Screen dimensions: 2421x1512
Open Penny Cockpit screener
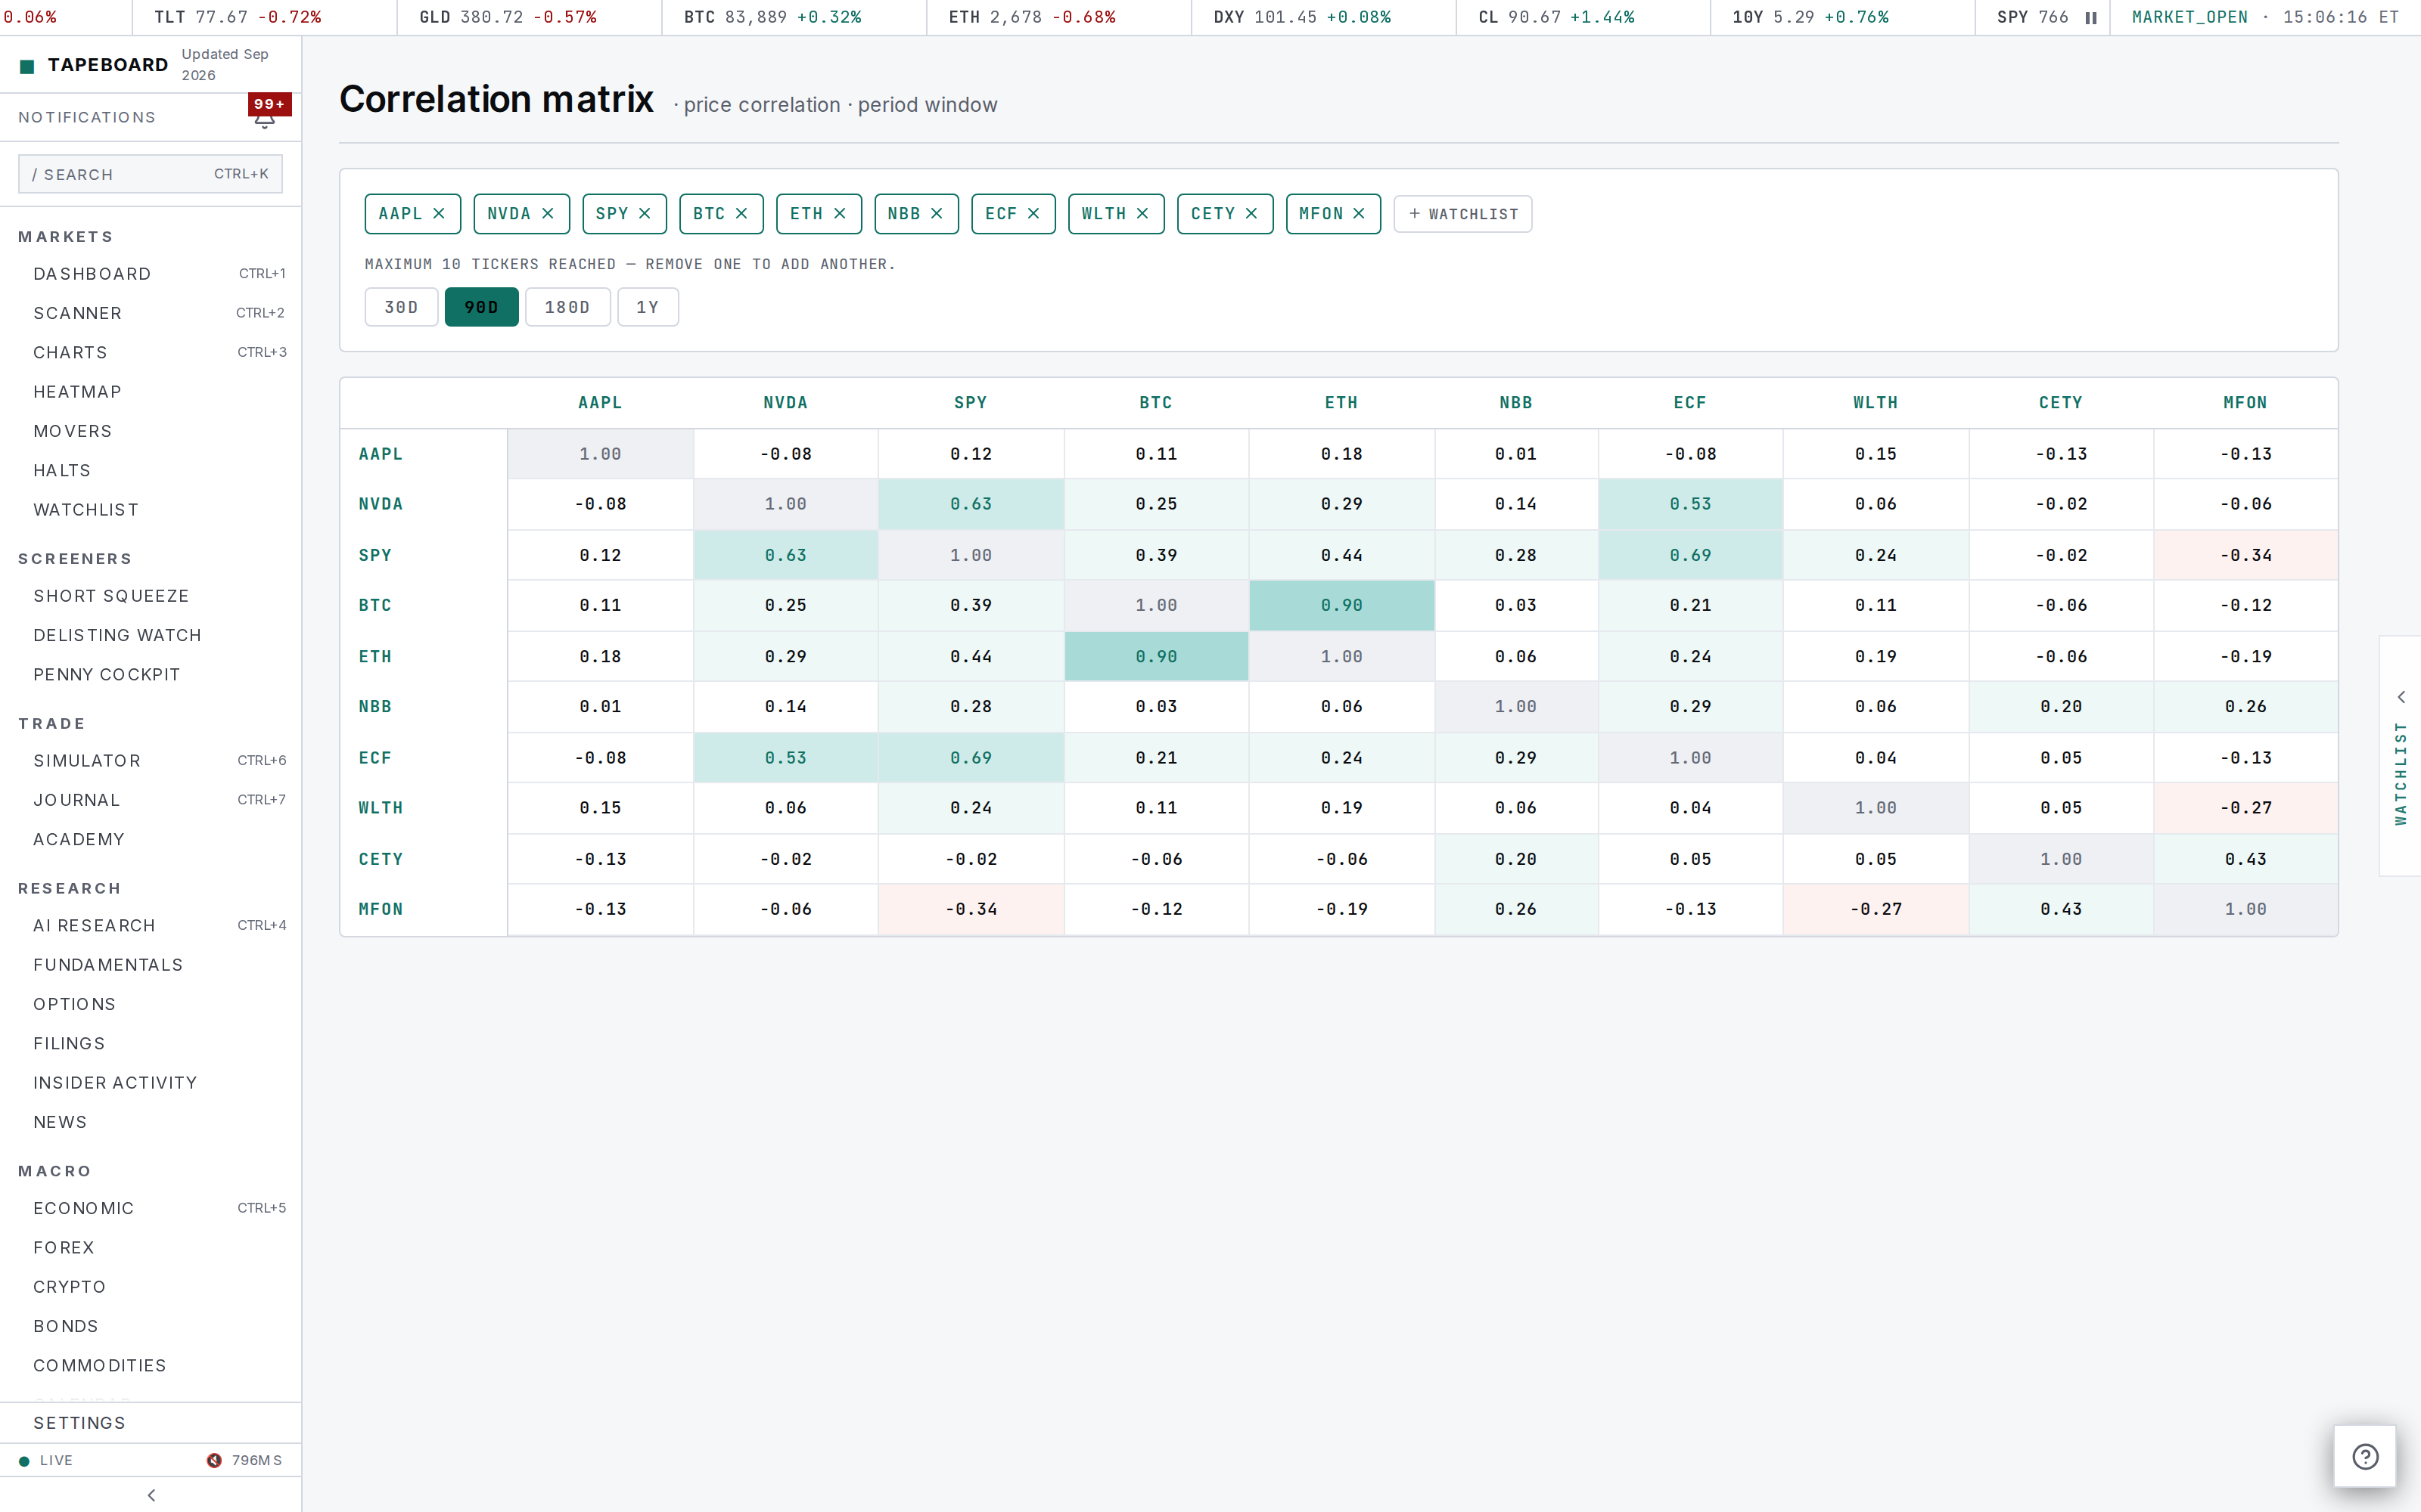point(151,675)
